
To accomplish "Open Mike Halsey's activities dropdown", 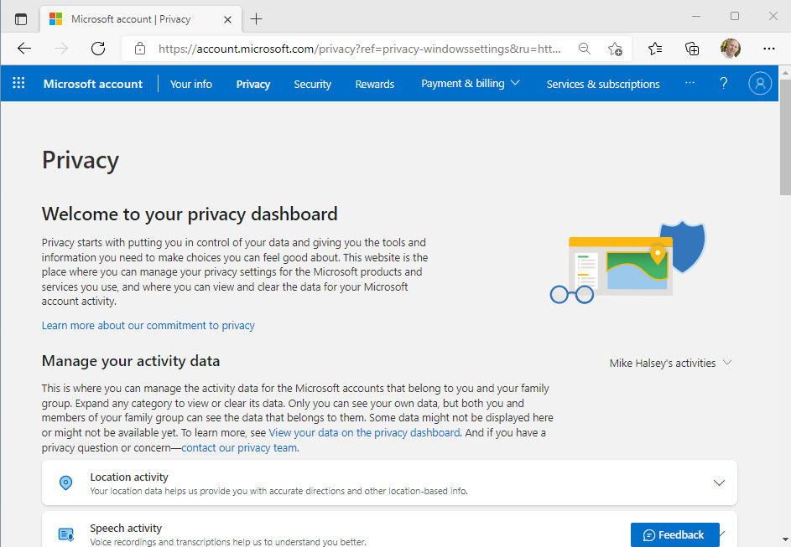I will [670, 363].
